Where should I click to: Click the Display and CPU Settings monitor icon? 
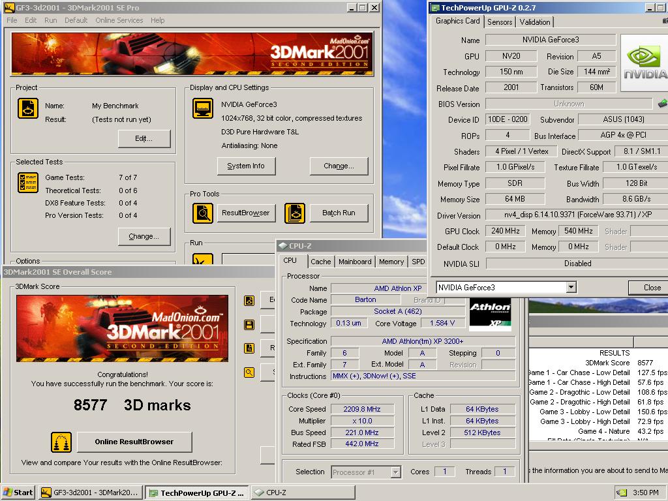pyautogui.click(x=203, y=108)
